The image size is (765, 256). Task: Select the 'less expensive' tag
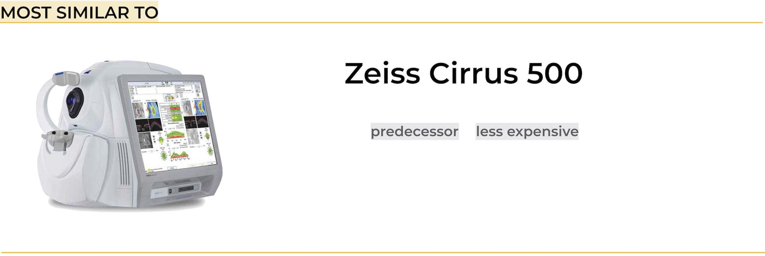pos(527,131)
